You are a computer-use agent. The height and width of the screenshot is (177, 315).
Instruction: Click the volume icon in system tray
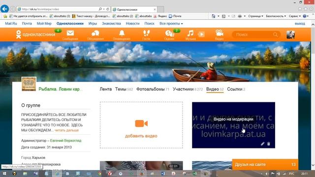point(267,174)
